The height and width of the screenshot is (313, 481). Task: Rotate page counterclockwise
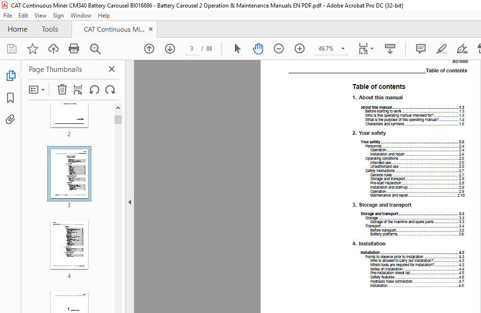tap(94, 90)
